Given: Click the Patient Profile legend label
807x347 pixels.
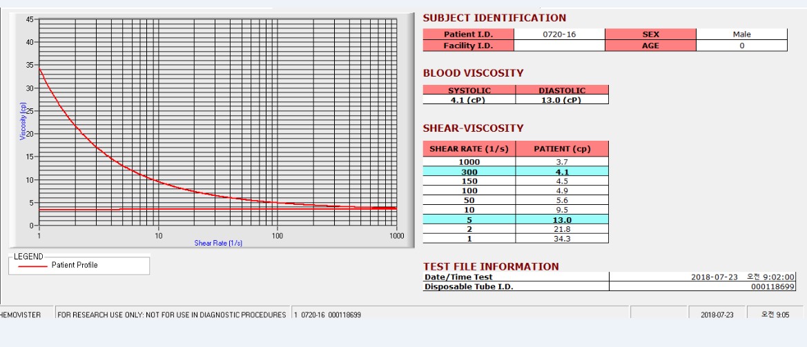Looking at the screenshot, I should (x=75, y=266).
